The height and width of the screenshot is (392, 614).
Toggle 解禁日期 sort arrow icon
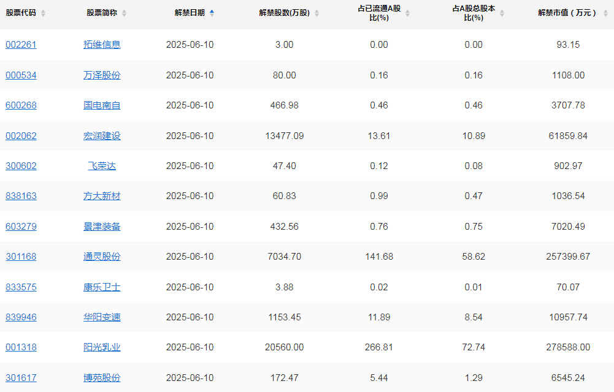[x=212, y=13]
